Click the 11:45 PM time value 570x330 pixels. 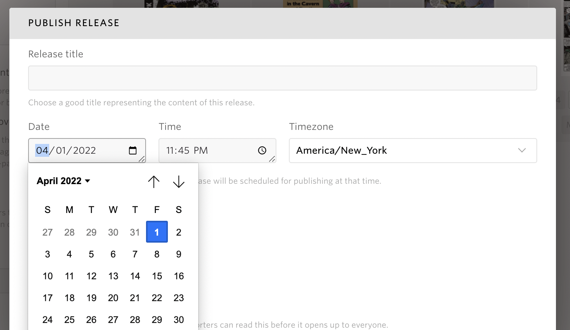pos(187,150)
